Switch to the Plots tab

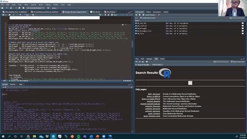click(x=142, y=59)
